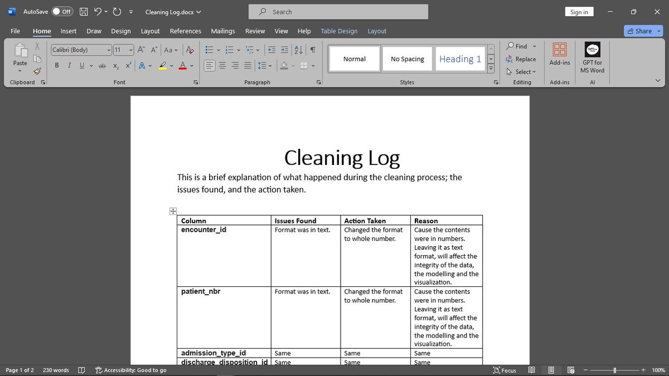Open borders dropdown arrow
The image size is (669, 376).
313,66
